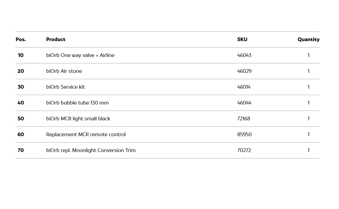Select the SKU 46014 cell
Screen dimensions: 339x209
[244, 87]
